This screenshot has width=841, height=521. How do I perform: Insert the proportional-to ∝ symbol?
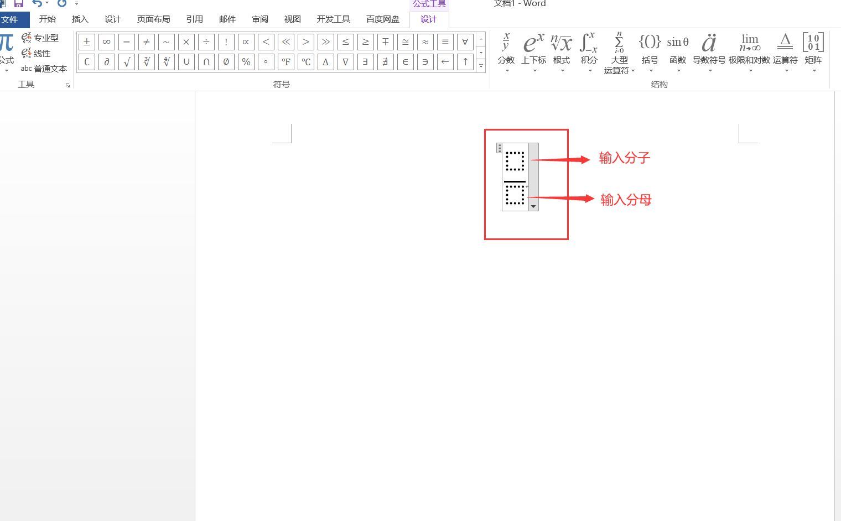(x=246, y=42)
